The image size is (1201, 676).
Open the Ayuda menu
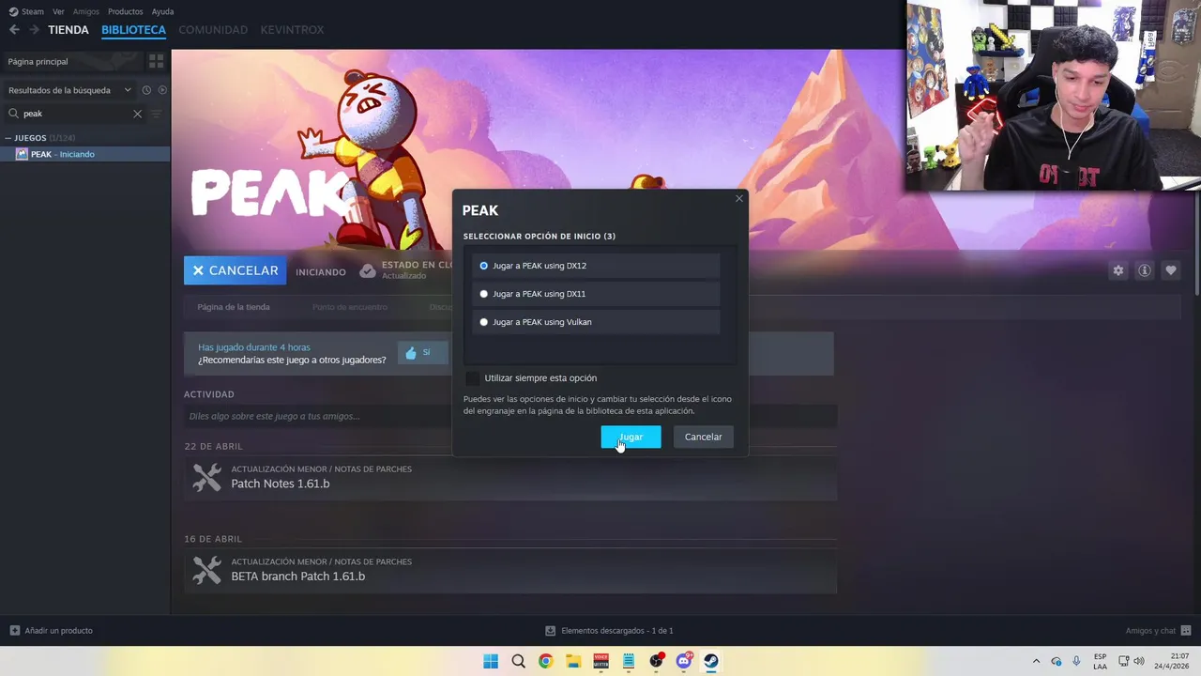tap(162, 11)
